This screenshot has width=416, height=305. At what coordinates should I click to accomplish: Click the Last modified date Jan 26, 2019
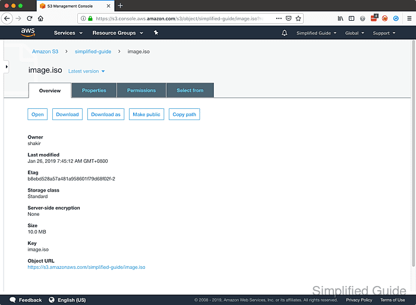[x=68, y=161]
